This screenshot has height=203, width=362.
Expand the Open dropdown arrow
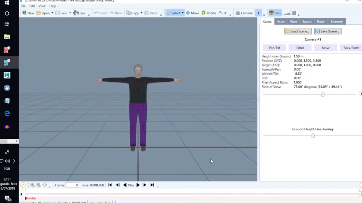pos(52,13)
